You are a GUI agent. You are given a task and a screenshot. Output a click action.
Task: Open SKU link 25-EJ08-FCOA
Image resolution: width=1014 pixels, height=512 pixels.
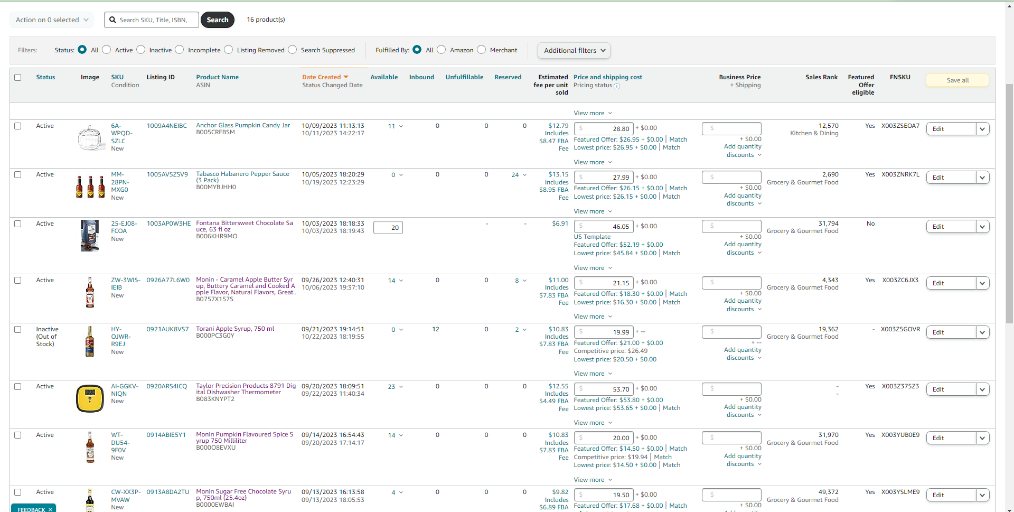click(x=124, y=227)
